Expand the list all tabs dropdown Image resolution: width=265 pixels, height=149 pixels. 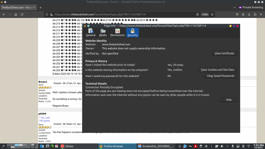pos(234,8)
